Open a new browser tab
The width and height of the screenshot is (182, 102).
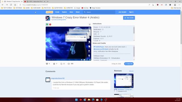click(x=48, y=1)
